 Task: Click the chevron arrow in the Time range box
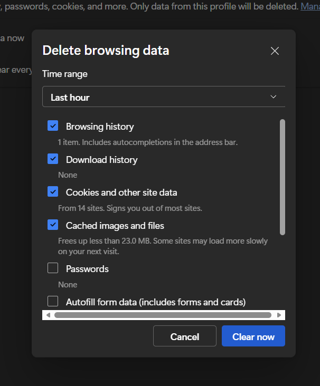coord(273,97)
